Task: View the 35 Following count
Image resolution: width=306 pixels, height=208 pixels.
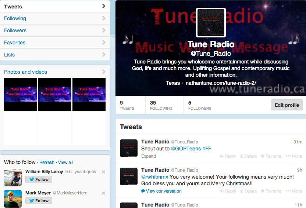Action: [x=161, y=105]
